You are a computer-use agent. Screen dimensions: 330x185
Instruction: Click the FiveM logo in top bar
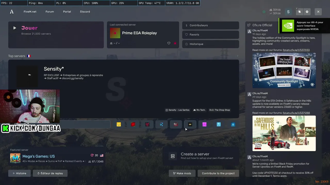(12, 12)
